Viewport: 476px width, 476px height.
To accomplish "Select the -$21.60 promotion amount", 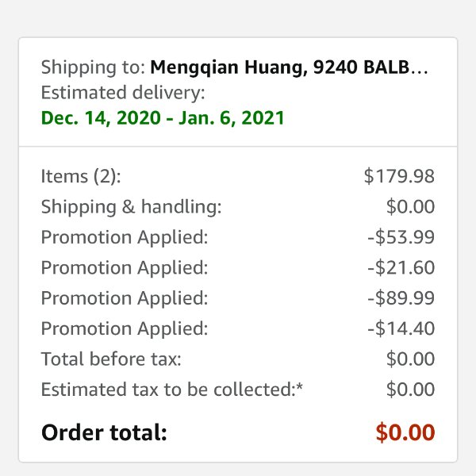I will [401, 267].
